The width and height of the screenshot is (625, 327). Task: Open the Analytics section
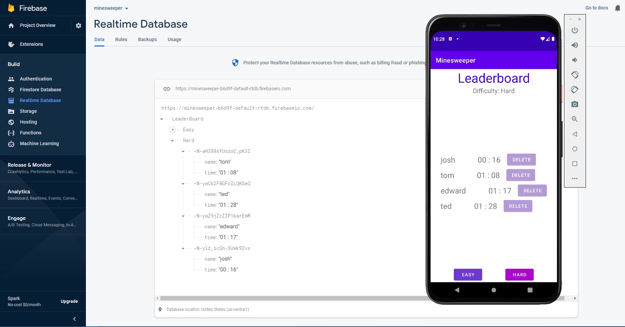click(x=43, y=195)
